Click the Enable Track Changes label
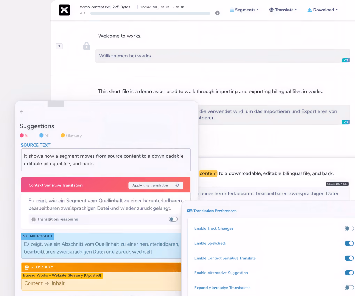The width and height of the screenshot is (355, 296). [214, 228]
